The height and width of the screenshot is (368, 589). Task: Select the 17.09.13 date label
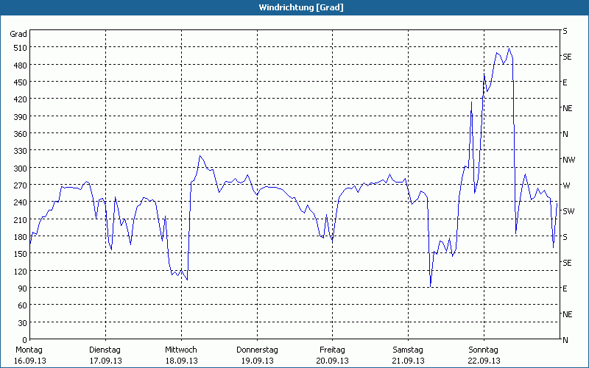click(105, 361)
